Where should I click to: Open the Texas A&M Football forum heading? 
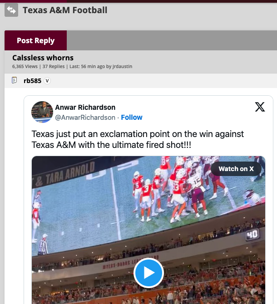(65, 10)
